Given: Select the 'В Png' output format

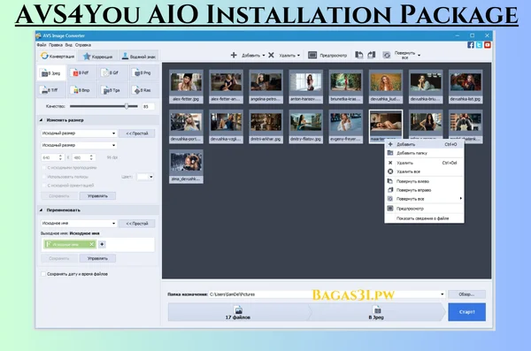Looking at the screenshot, I should pos(142,72).
